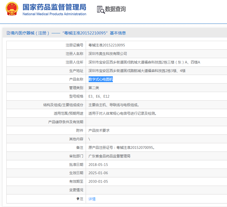Click the 数据查询 heading text
The image size is (227, 207).
click(x=115, y=9)
